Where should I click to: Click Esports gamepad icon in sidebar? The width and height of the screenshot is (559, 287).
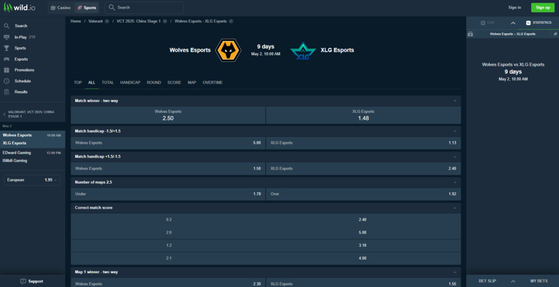pos(7,59)
